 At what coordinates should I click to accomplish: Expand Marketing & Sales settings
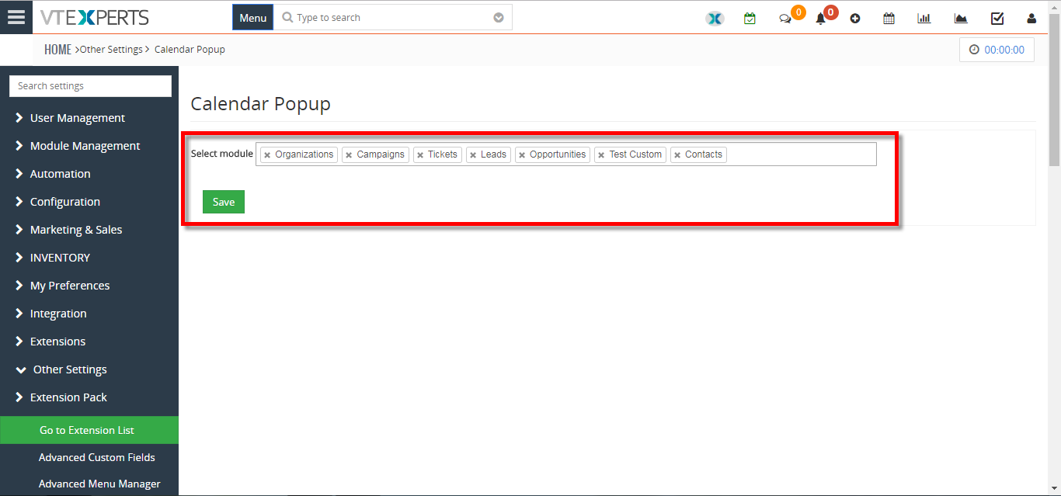pos(89,230)
